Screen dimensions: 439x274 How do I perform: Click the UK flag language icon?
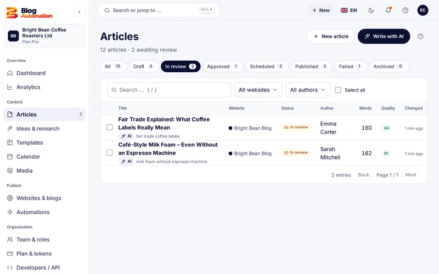coord(344,10)
